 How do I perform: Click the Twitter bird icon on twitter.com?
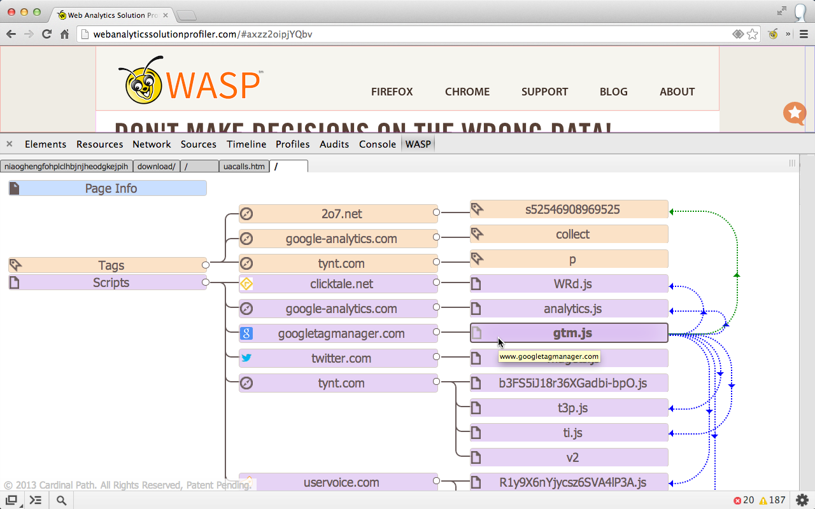click(x=246, y=358)
